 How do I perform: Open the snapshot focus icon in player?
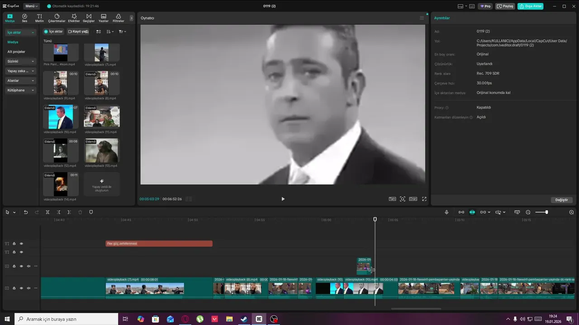(403, 199)
